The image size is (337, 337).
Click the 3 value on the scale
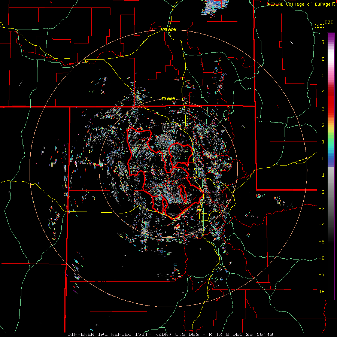[x=323, y=109]
